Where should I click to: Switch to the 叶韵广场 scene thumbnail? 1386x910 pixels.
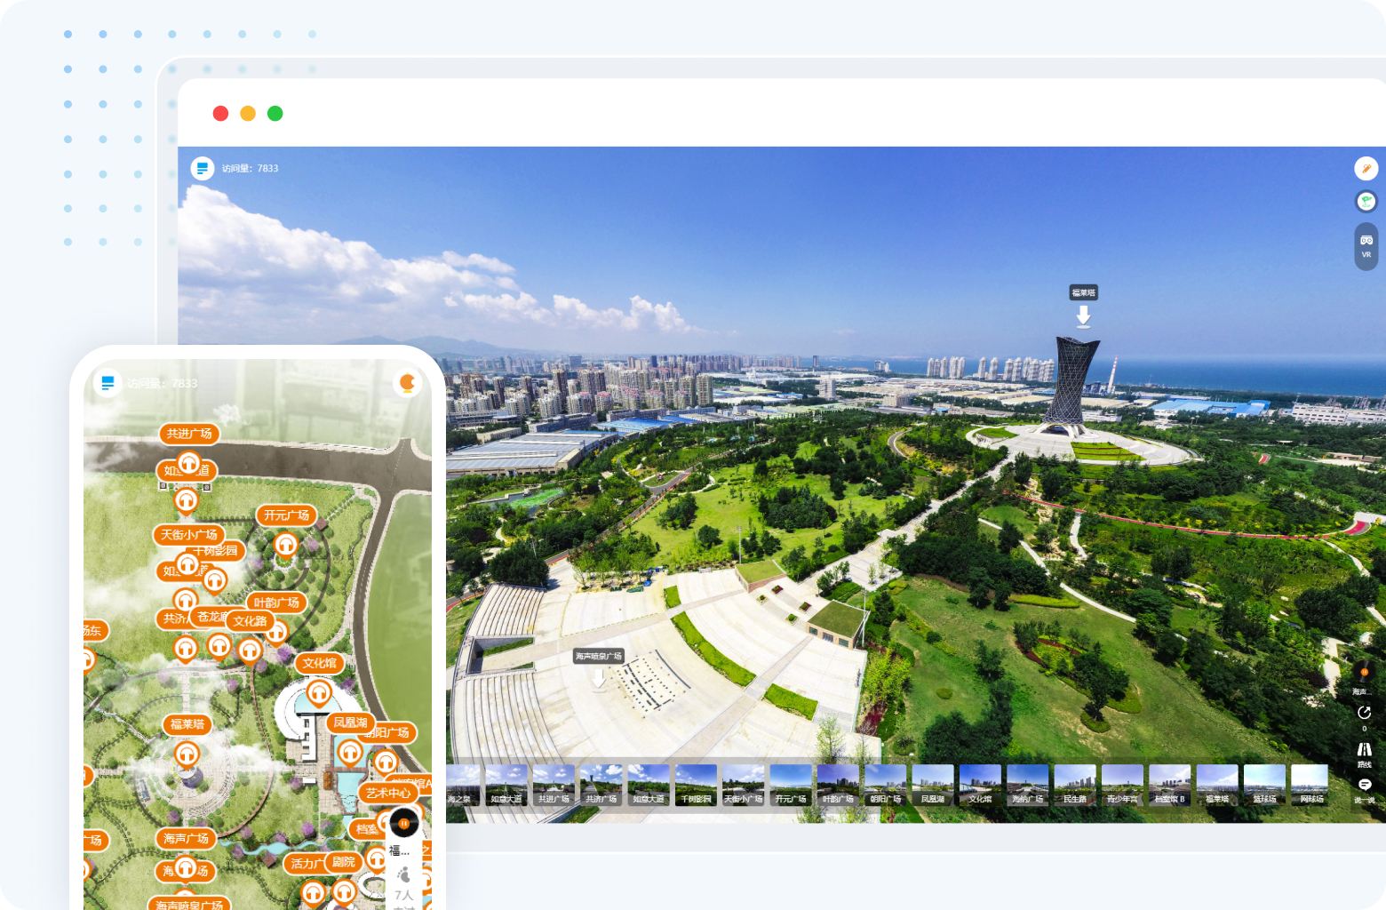[838, 786]
